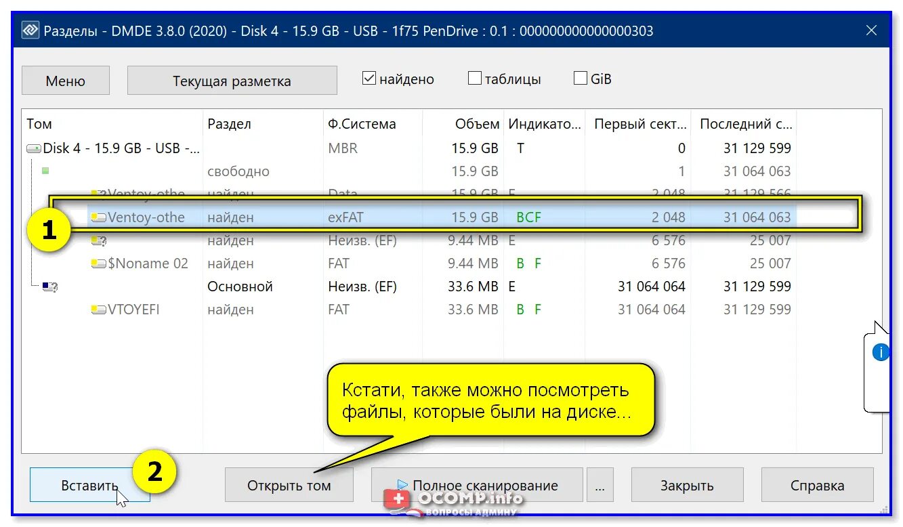Select the Ventoy-othe exFAT row name

pos(146,217)
